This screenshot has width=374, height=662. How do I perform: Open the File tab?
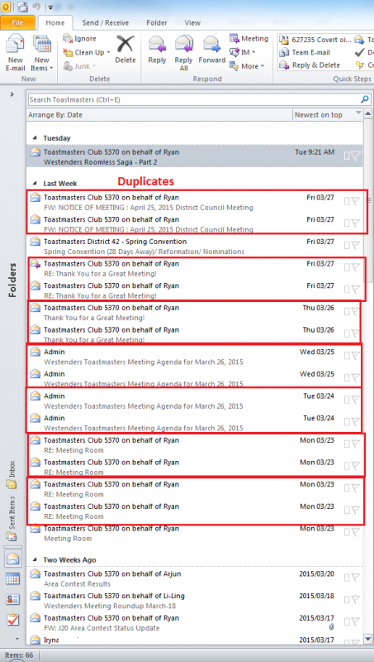[x=17, y=22]
